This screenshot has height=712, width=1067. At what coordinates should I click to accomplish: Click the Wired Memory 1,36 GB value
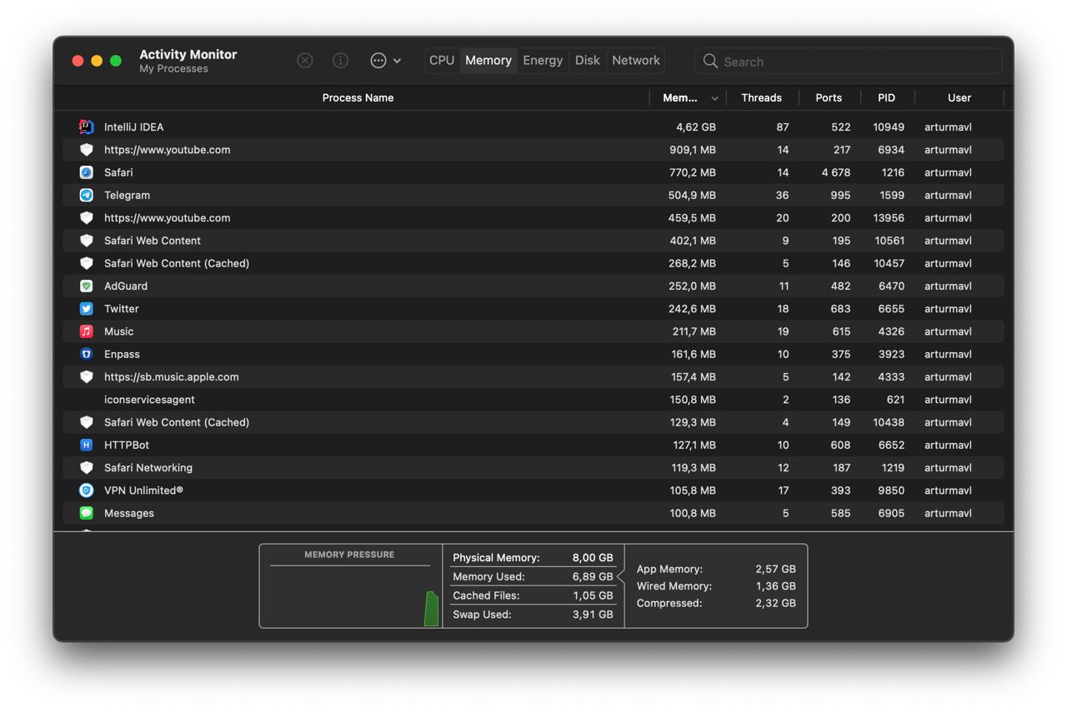pos(775,586)
